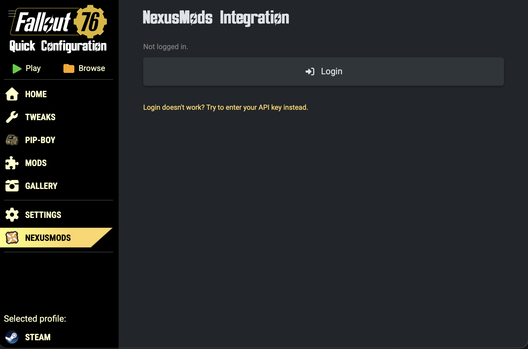The image size is (528, 349).
Task: Log in to NexusMods with Login button
Action: click(x=324, y=72)
